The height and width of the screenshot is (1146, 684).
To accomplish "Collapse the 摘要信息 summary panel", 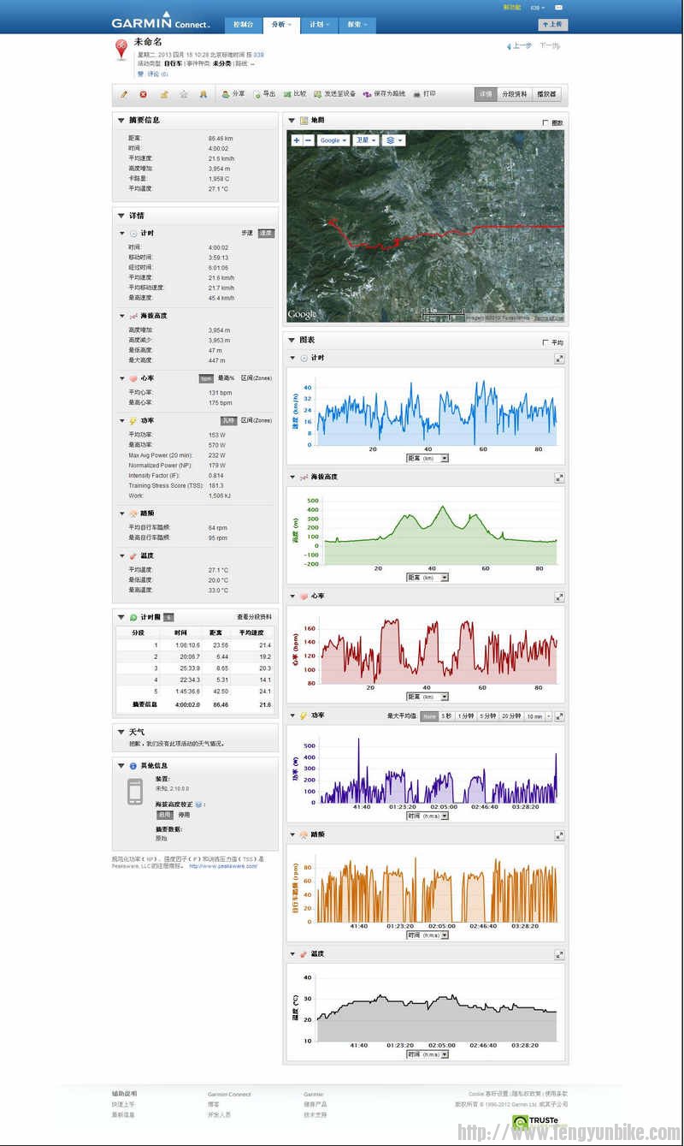I will tap(120, 120).
